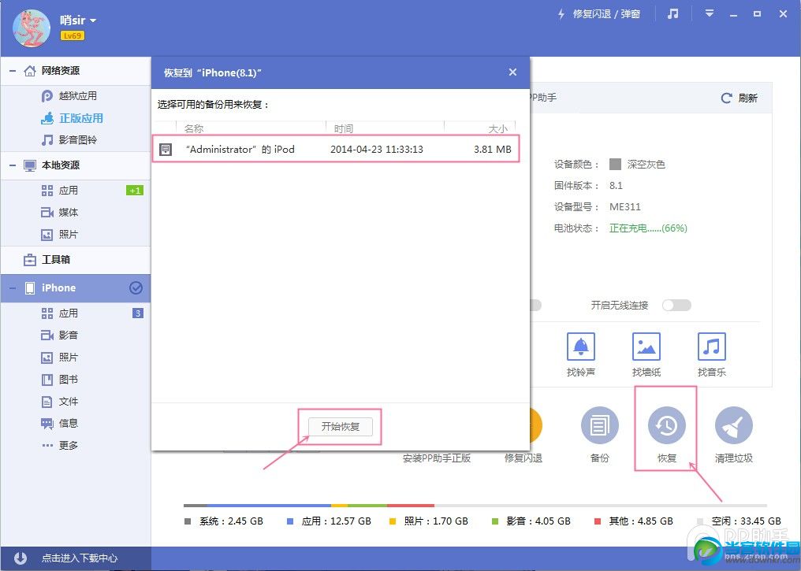The width and height of the screenshot is (801, 571).
Task: Click the house icon beside 网络资源
Action: click(x=30, y=70)
